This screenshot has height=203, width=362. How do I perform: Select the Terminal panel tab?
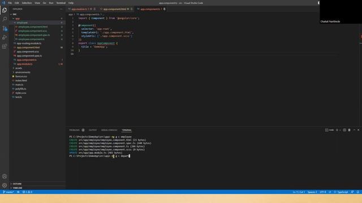coord(127,130)
